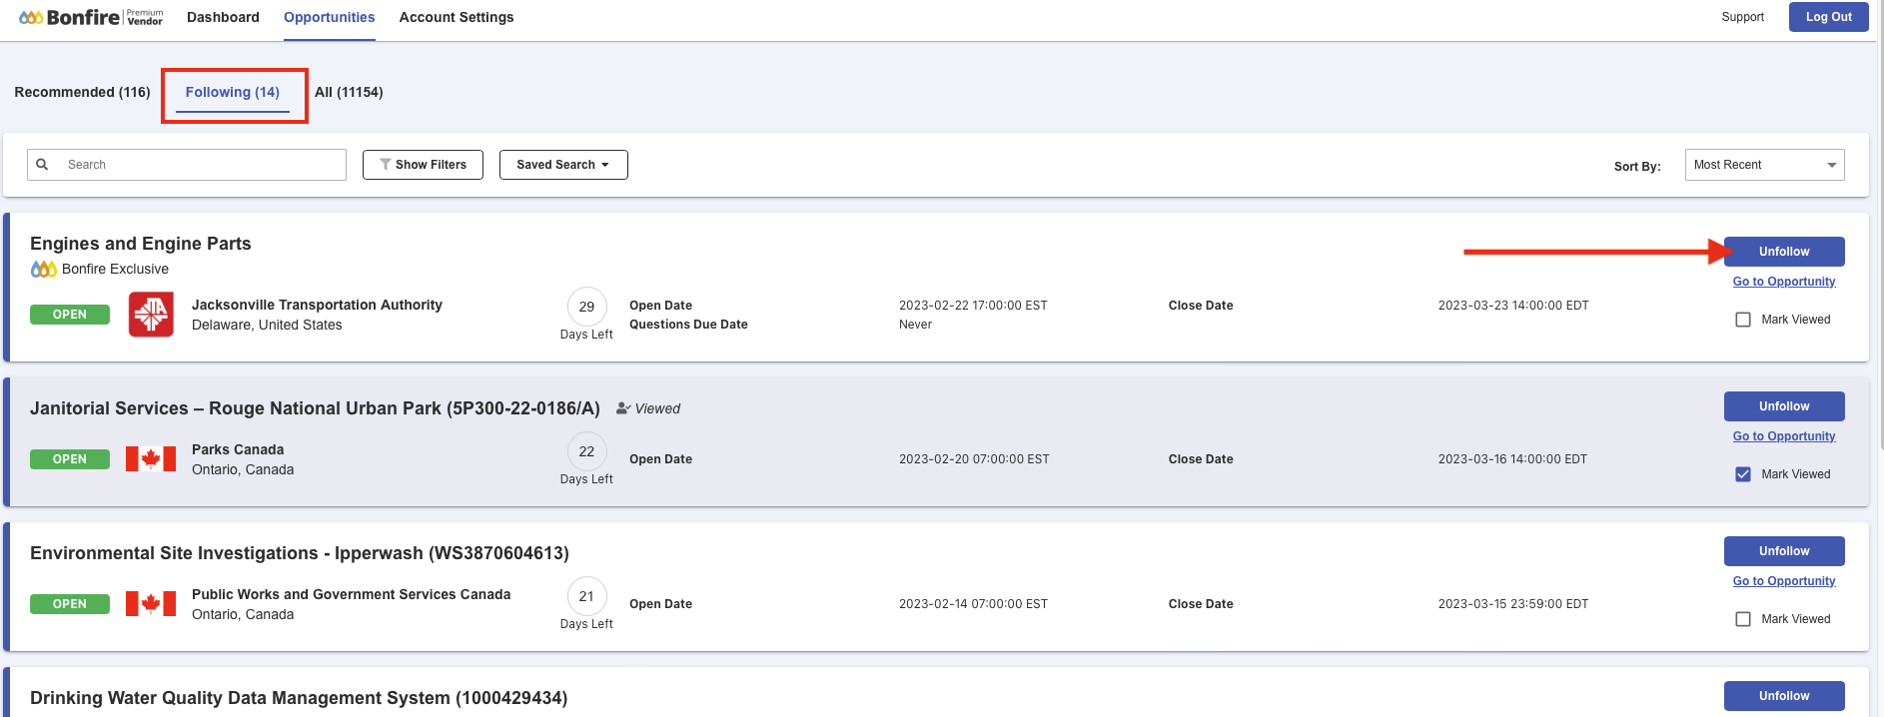Expand Show Filters panel
1884x717 pixels.
click(x=423, y=165)
